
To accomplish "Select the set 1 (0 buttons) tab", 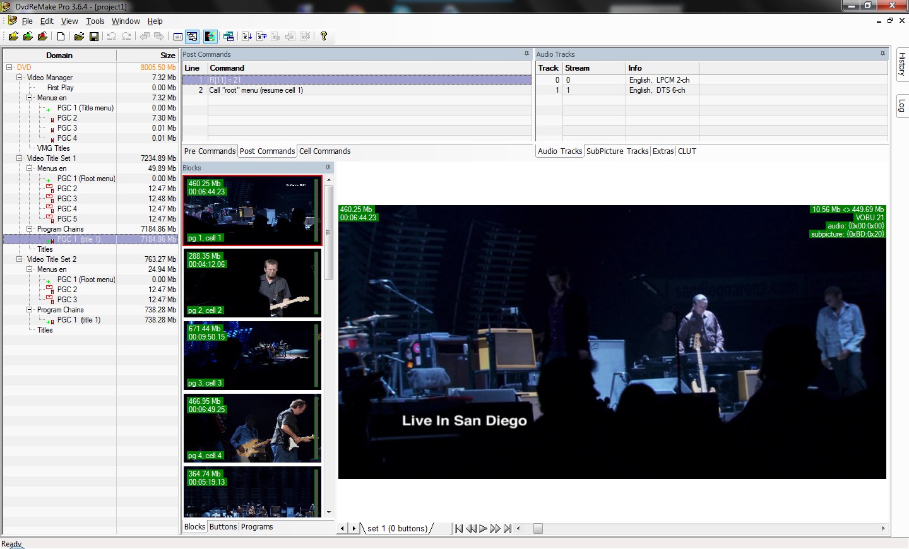I will coord(397,529).
